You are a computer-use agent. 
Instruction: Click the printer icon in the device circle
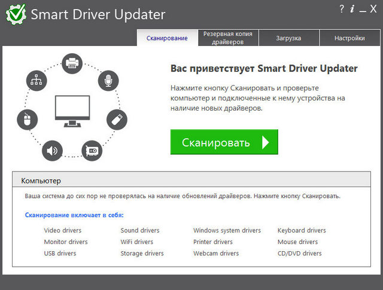(72, 62)
